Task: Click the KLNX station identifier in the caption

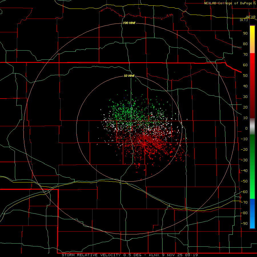Action: point(154,255)
